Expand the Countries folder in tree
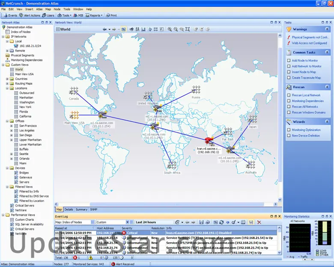The image size is (334, 267). [x=7, y=79]
